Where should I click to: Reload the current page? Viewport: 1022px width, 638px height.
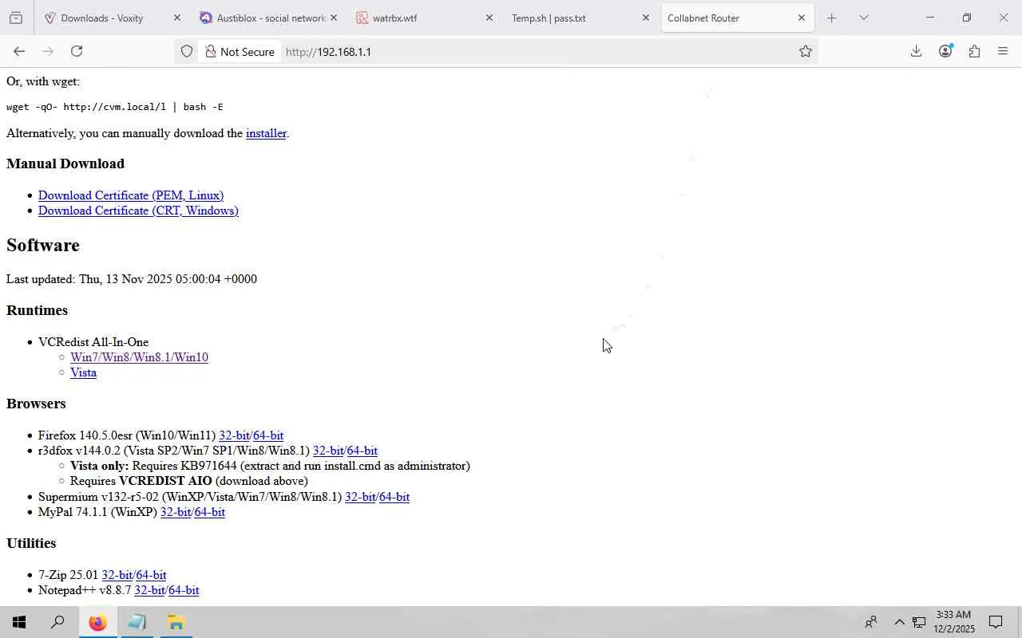pyautogui.click(x=77, y=51)
